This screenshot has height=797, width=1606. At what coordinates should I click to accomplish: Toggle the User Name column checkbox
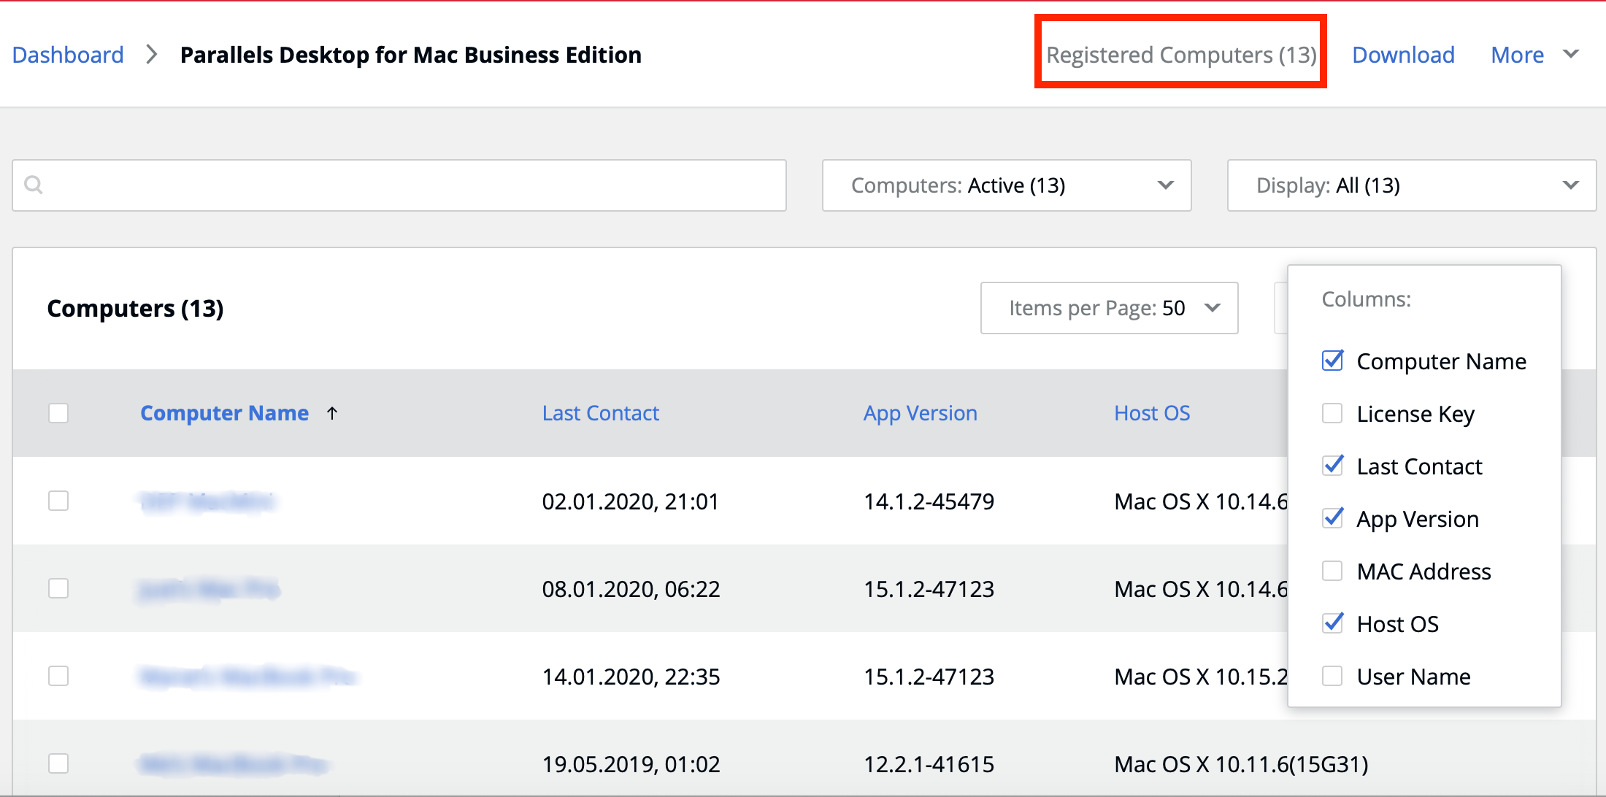click(x=1332, y=677)
